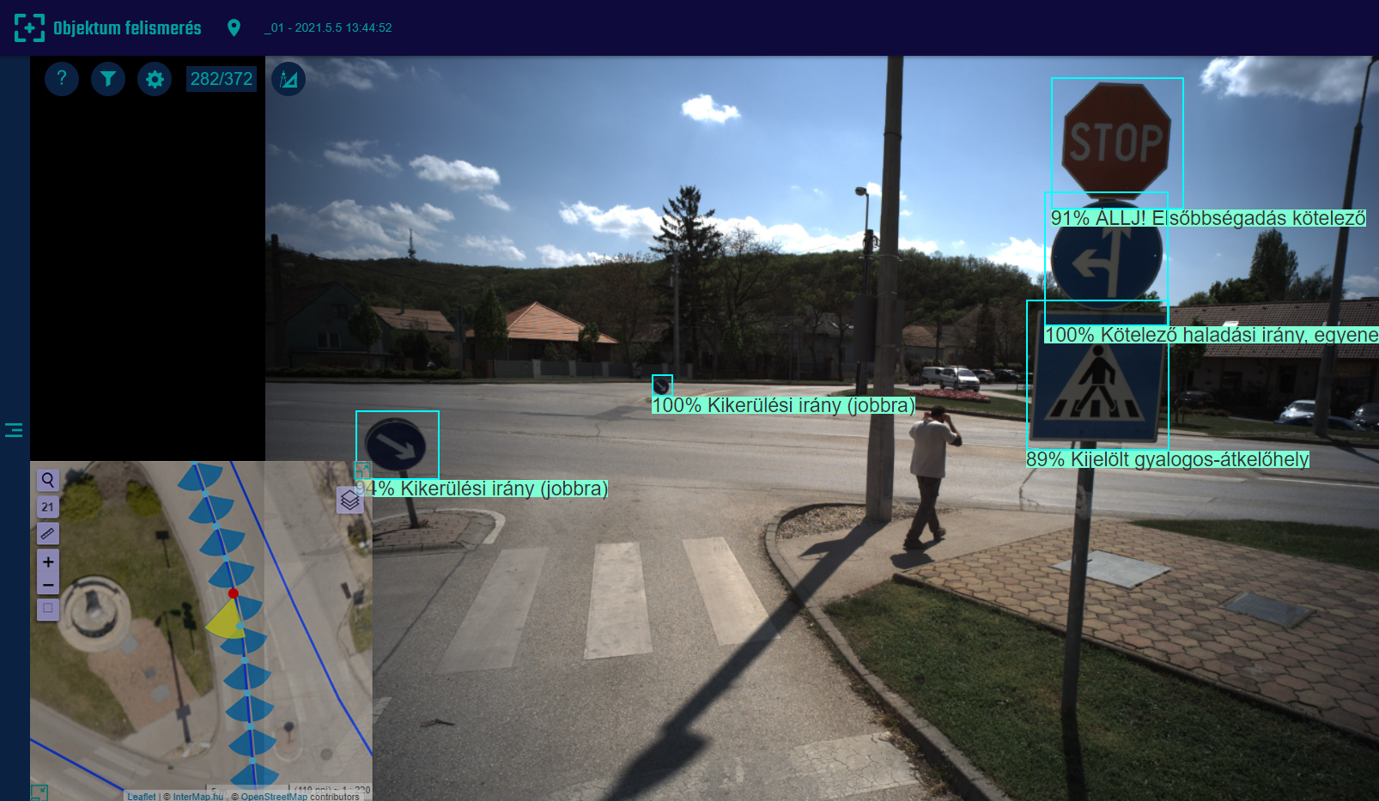This screenshot has height=801, width=1379.
Task: Toggle the map rectangle selection tool
Action: click(48, 609)
